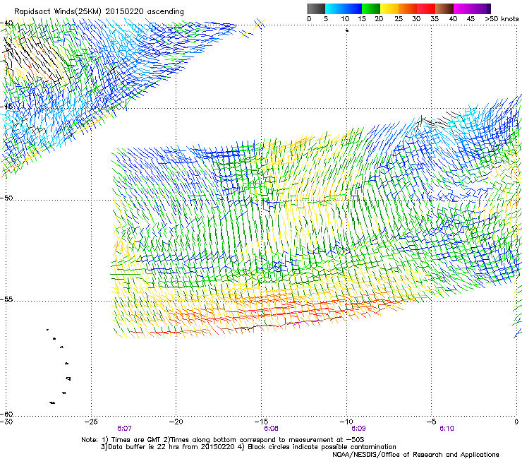This screenshot has width=522, height=459.
Task: Click the gray 0-5 knots legend swatch
Action: 316,8
